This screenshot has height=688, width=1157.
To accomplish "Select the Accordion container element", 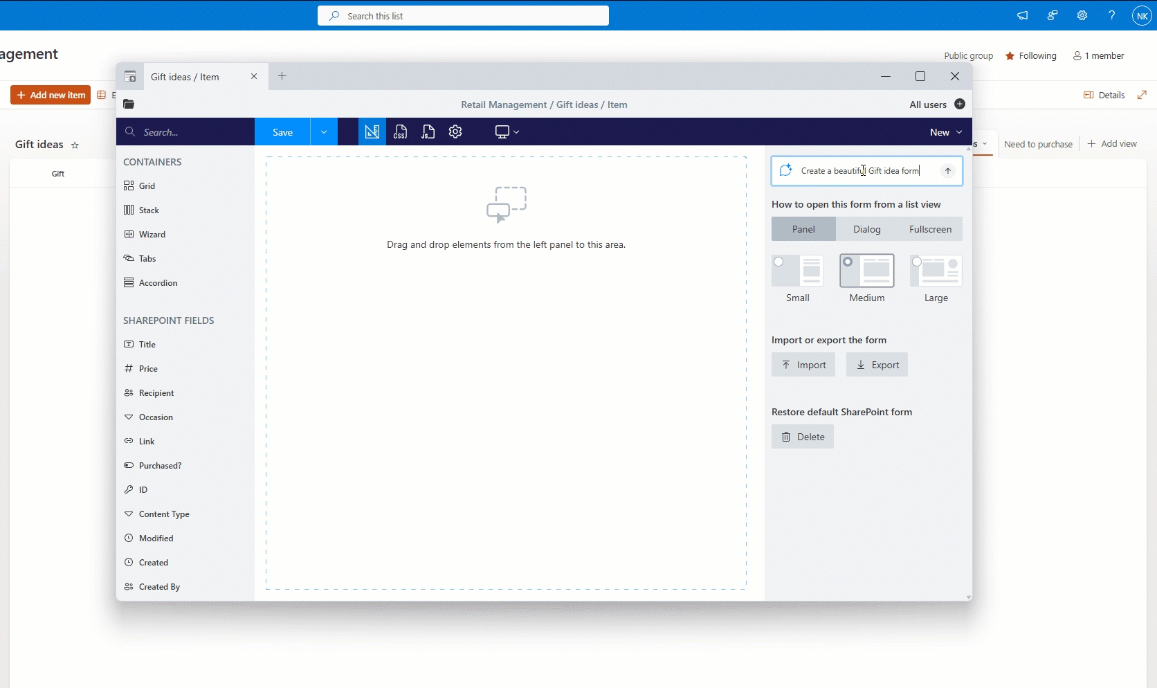I will coord(158,283).
